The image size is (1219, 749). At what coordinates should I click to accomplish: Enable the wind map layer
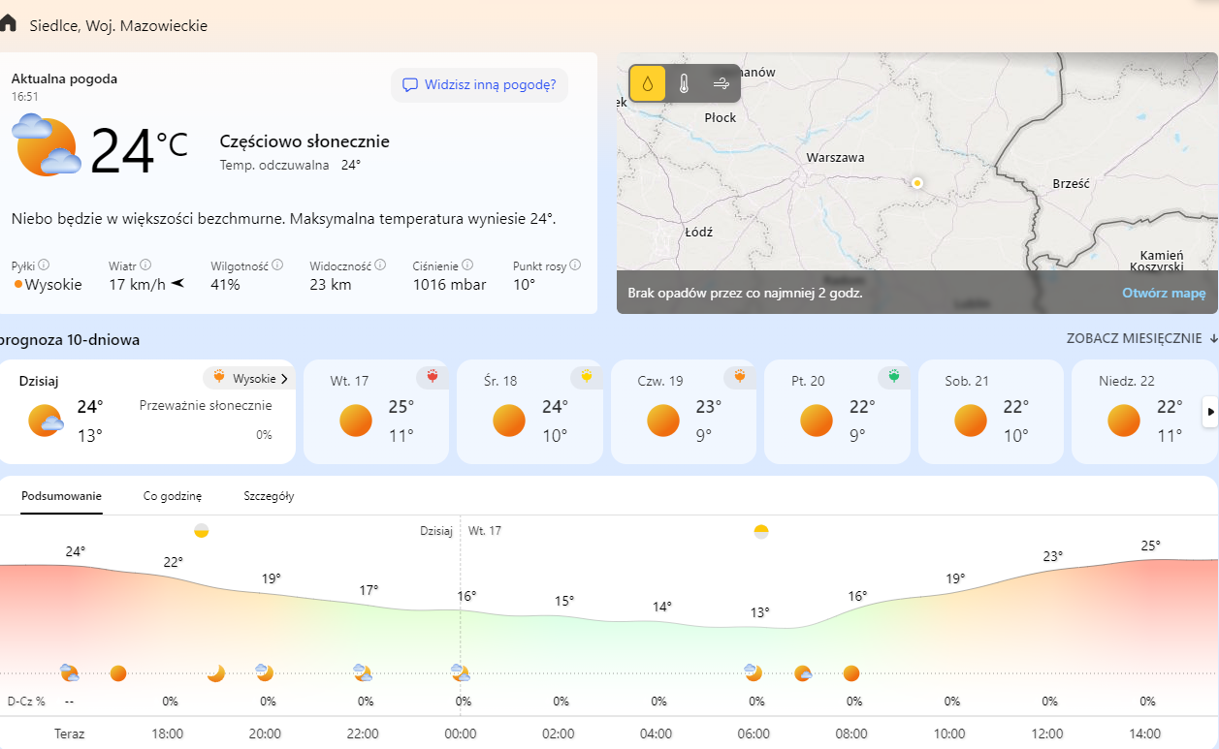tap(722, 84)
